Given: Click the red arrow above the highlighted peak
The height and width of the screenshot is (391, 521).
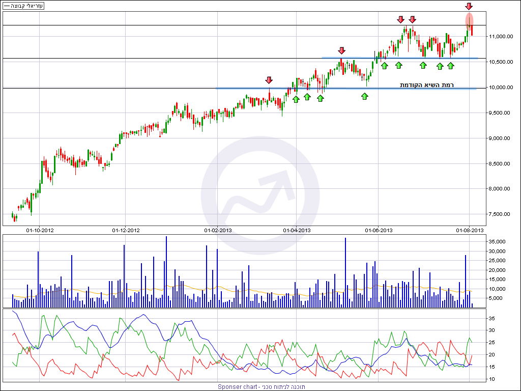Looking at the screenshot, I should [469, 6].
